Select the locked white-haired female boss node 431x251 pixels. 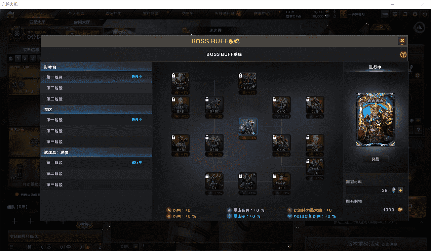click(x=315, y=143)
